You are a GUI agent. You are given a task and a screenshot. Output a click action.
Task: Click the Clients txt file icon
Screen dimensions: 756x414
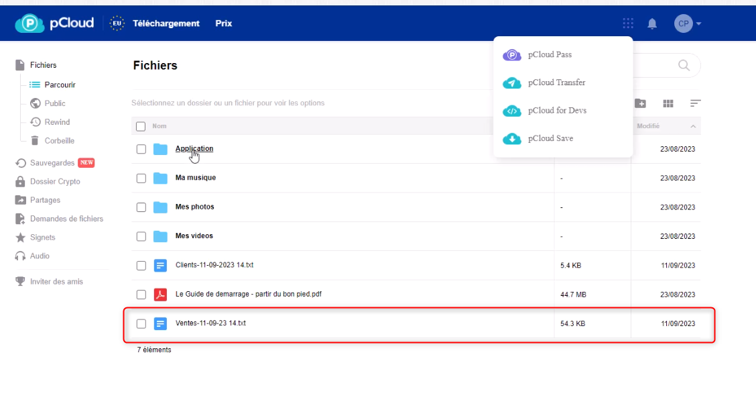(160, 266)
